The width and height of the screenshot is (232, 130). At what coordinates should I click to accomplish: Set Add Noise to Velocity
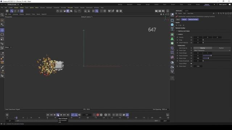pos(203,48)
